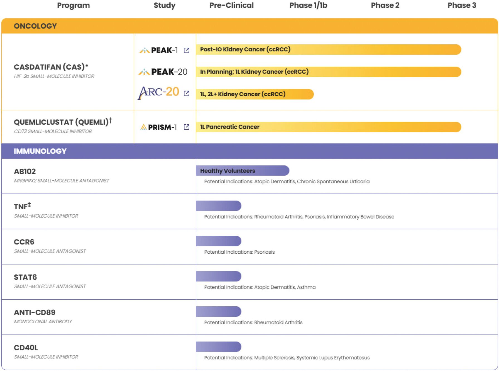Screen dimensions: 499x371
Task: Click Potential Indications: Multiple Sclerosis, Systemic Lupus text
Action: (287, 358)
